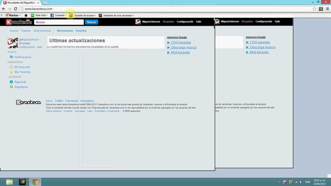Click the @MiguelJohnson sidebar profile link

click(x=29, y=40)
